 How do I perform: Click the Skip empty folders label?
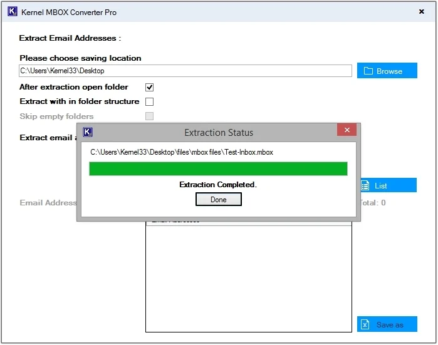tap(56, 116)
